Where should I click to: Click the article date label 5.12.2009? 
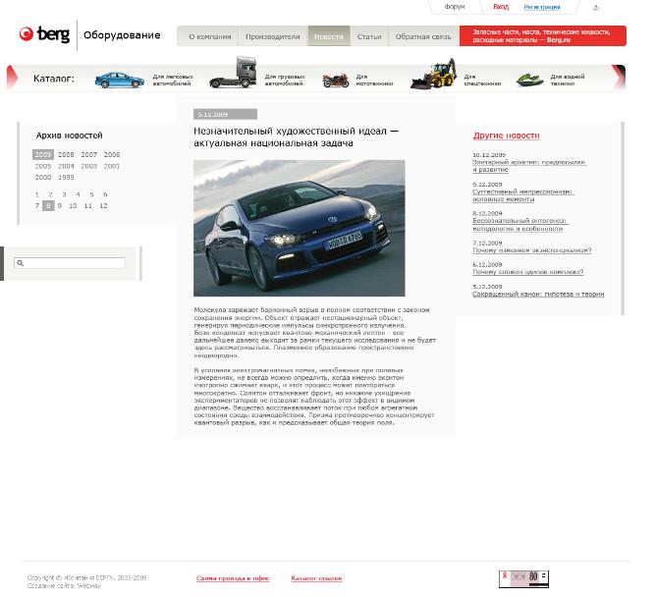click(225, 115)
